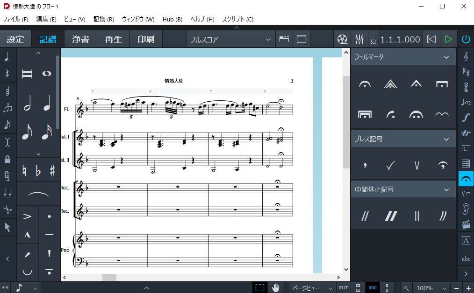Image resolution: width=474 pixels, height=293 pixels.
Task: Open the Lyrics abc panel
Action: pos(466,259)
